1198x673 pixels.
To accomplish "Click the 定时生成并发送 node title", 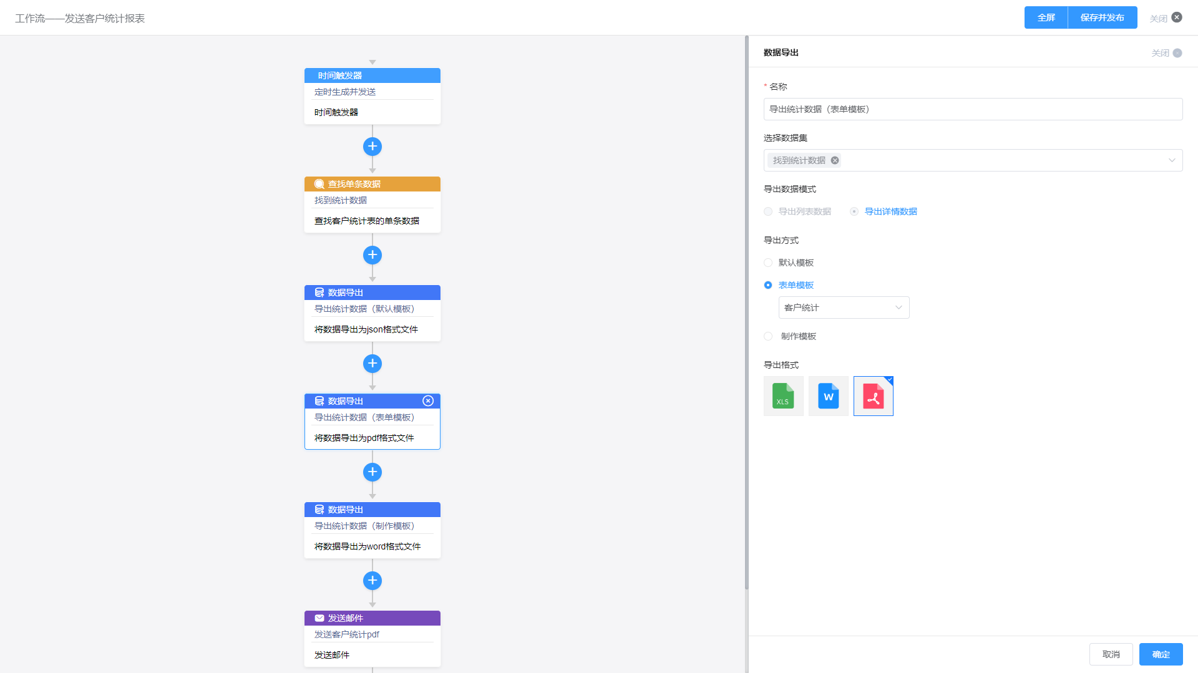I will click(x=345, y=92).
